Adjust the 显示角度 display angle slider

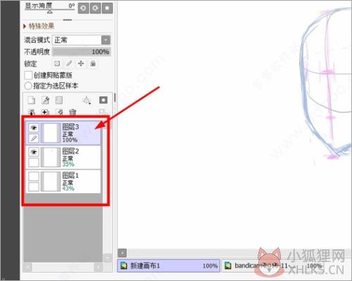point(50,11)
